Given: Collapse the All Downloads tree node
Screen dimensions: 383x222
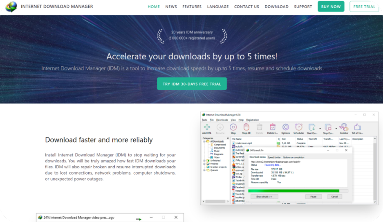Looking at the screenshot, I should pyautogui.click(x=204, y=141).
